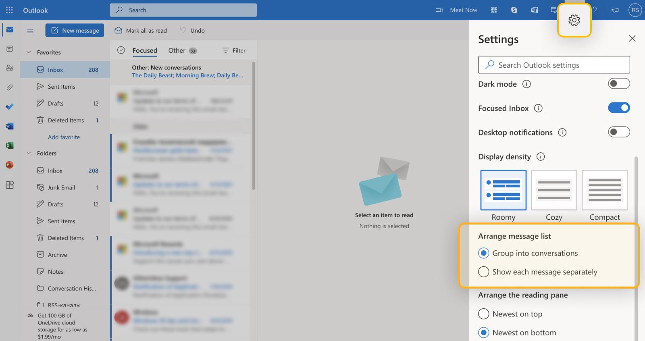The image size is (645, 341).
Task: Open the Calendar icon in left rail
Action: [x=10, y=49]
